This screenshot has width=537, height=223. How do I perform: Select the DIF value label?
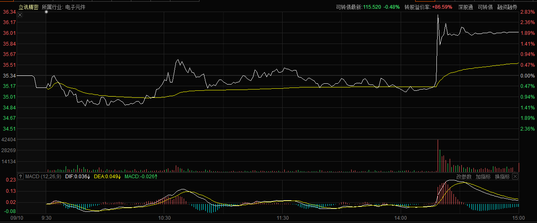click(x=78, y=177)
